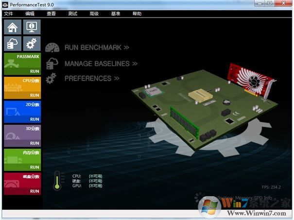Click the RUN BENCHMARK » link
294x220 pixels.
(x=97, y=48)
